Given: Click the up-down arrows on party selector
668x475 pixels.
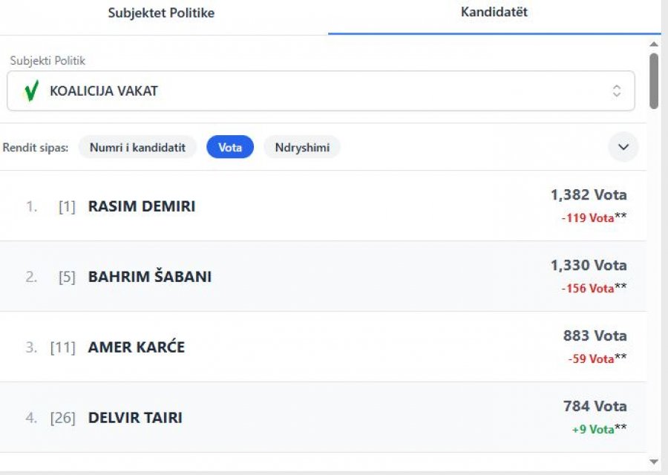Looking at the screenshot, I should pos(616,91).
